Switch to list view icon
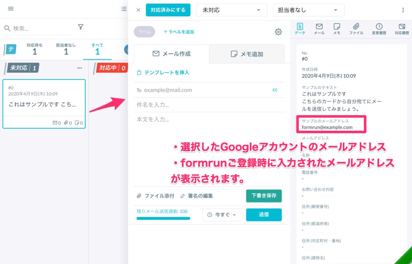The image size is (412, 264). click(x=124, y=9)
